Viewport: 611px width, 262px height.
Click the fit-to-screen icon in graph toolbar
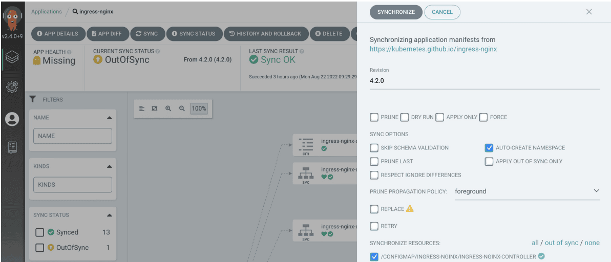155,108
